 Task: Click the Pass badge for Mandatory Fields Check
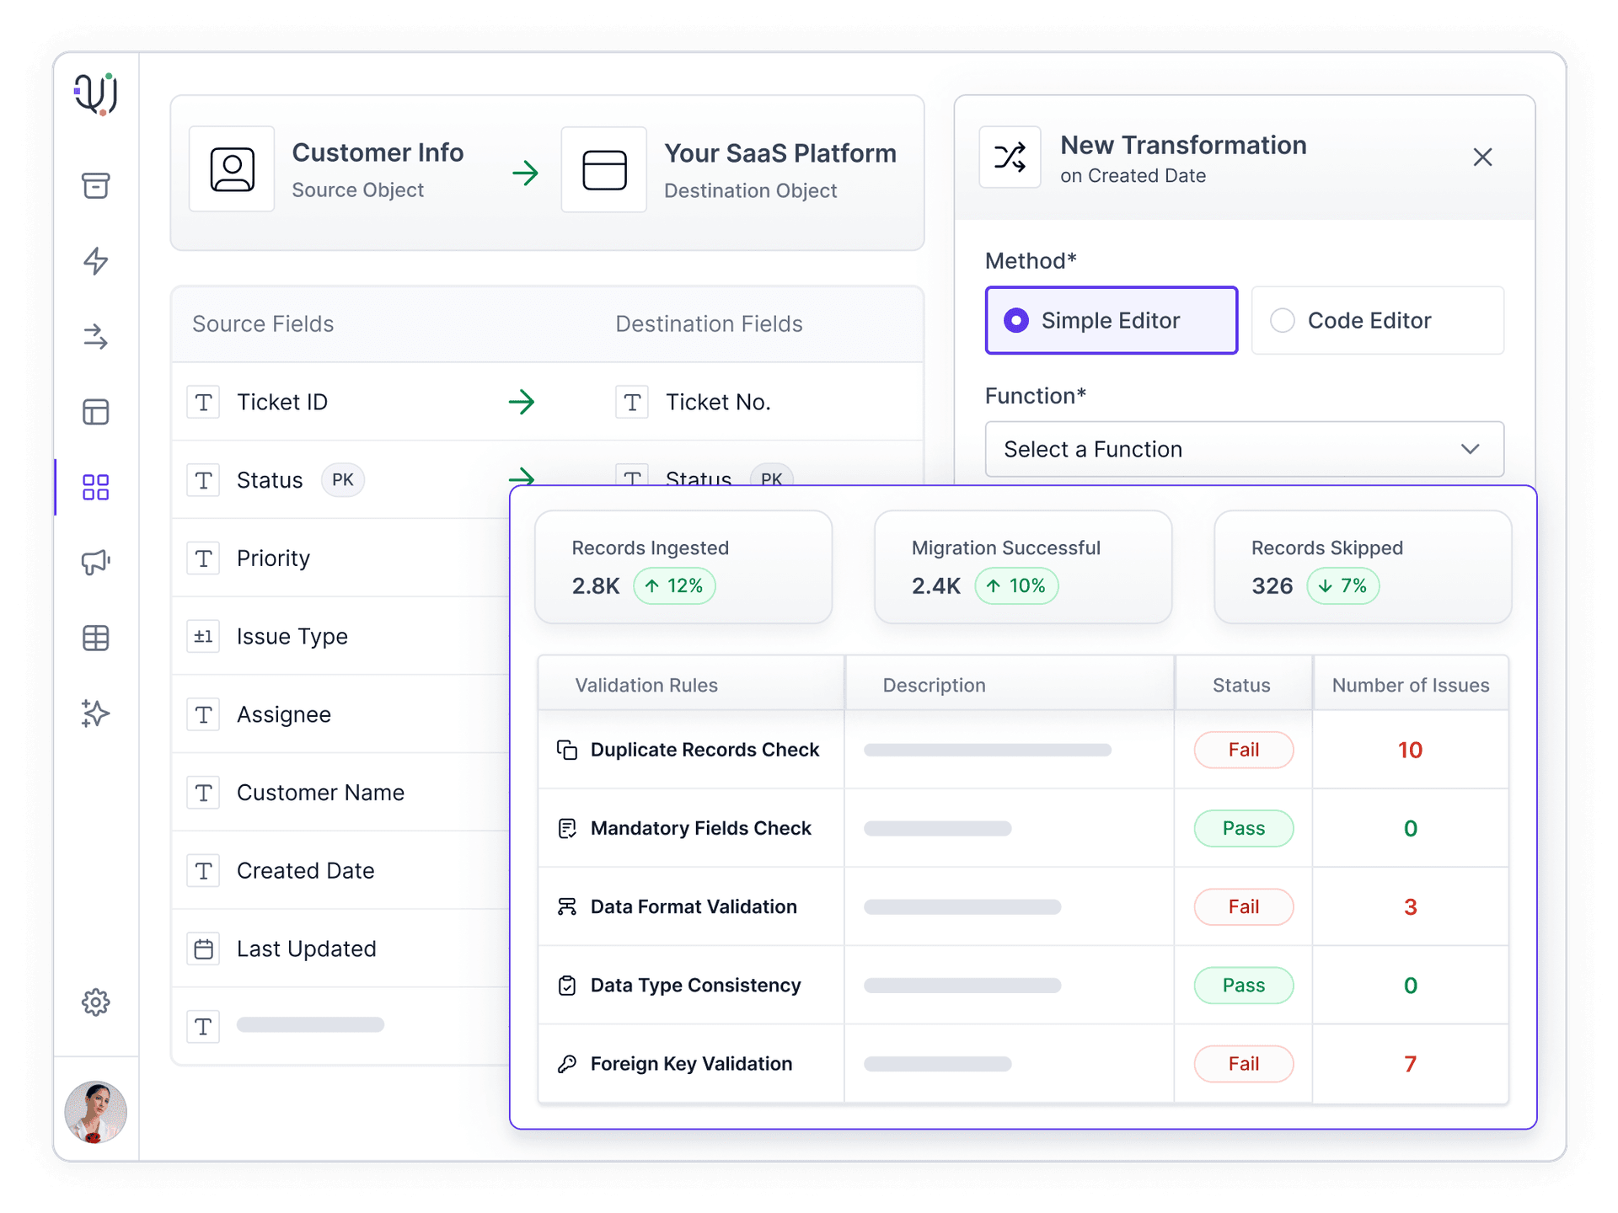1244,829
